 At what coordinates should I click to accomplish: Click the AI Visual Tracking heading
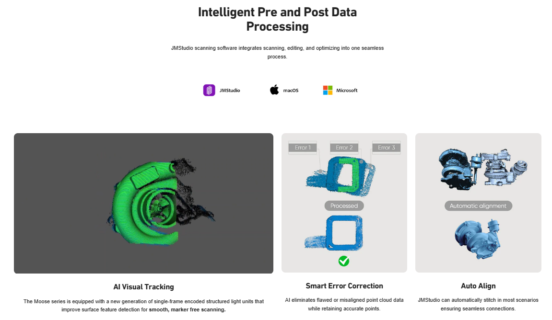point(143,287)
